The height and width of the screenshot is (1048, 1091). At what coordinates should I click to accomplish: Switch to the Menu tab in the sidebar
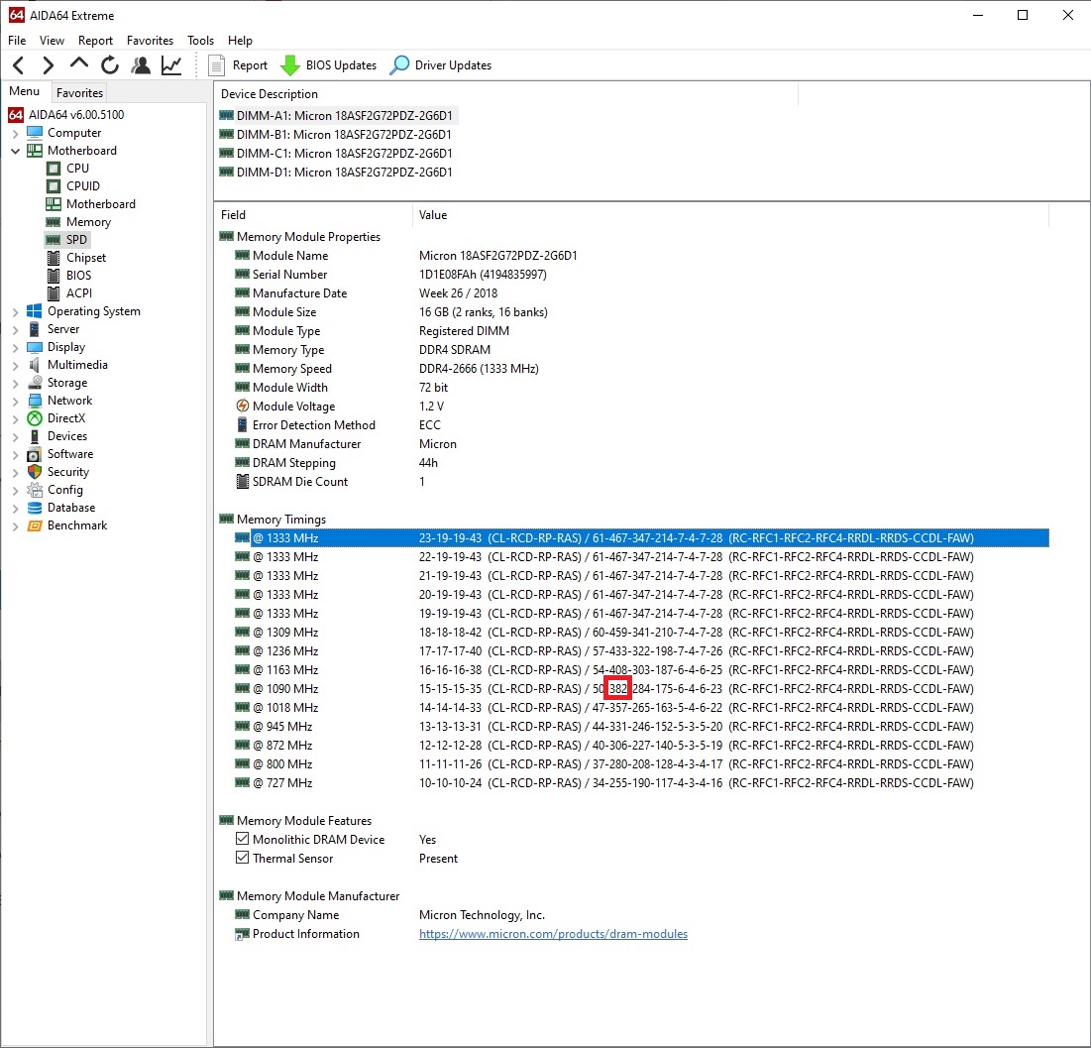pyautogui.click(x=25, y=91)
